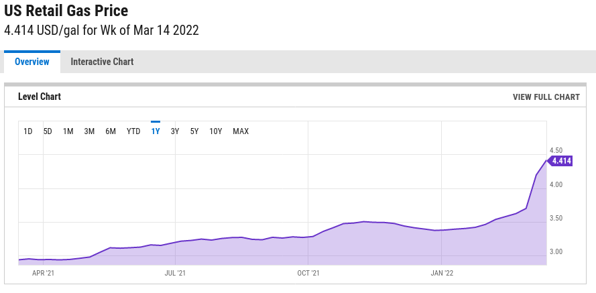Switch chart to 3Y range
596x293 pixels.
[175, 131]
